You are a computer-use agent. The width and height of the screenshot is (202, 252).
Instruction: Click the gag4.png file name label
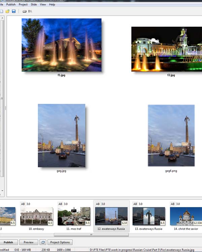171,171
